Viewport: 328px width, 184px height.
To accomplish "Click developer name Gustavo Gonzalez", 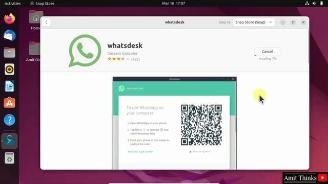I will coord(122,53).
